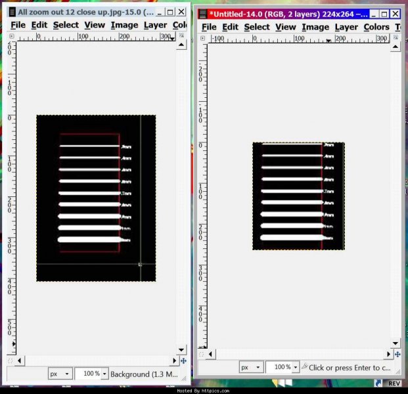
Task: Open Image menu in left GIMP window
Action: tap(124, 25)
